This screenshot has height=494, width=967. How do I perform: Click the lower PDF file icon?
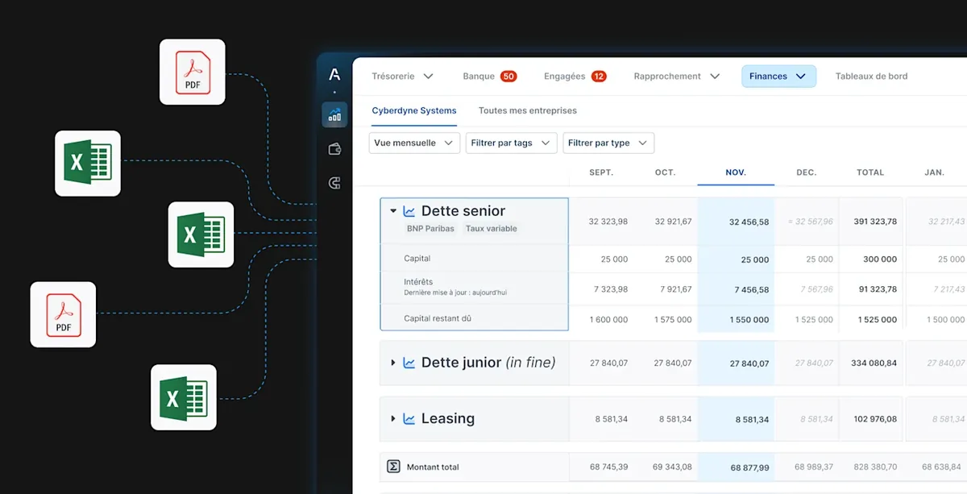point(63,314)
